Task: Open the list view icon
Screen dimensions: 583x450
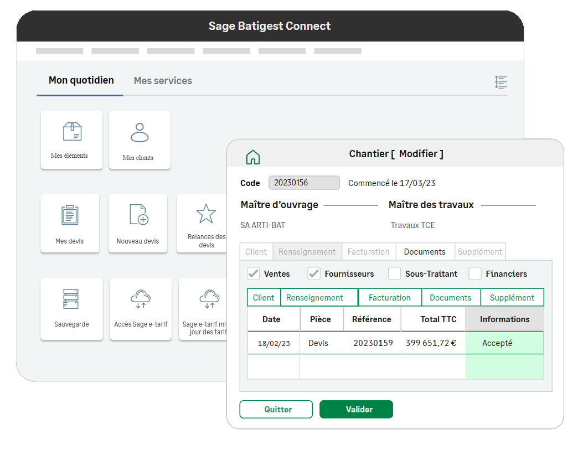Action: click(501, 82)
